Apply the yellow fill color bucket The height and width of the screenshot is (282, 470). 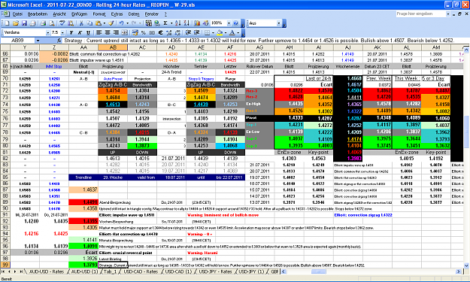[x=220, y=32]
